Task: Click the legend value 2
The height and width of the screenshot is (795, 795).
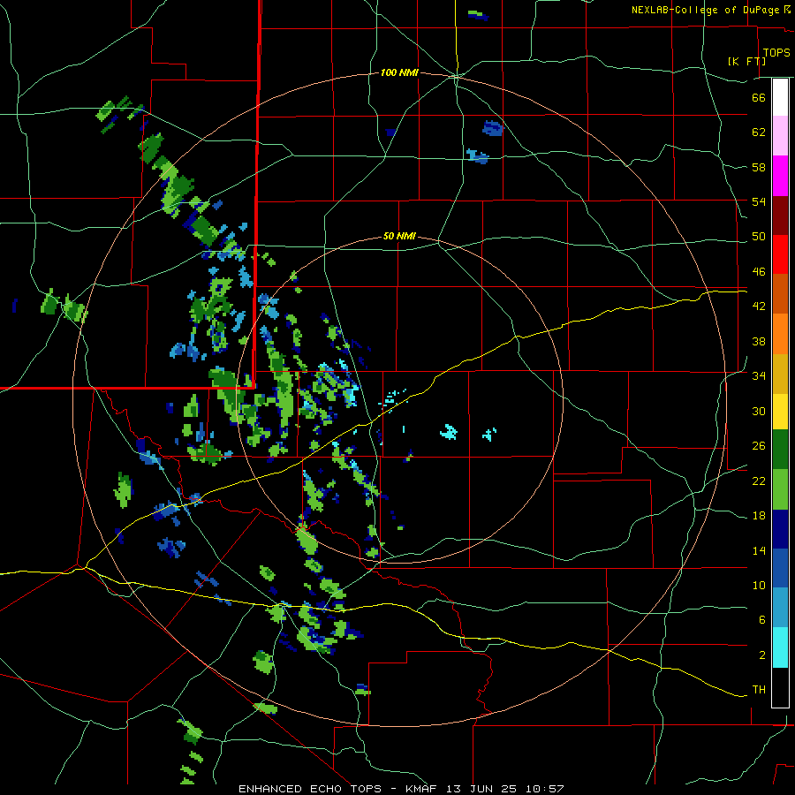Action: (762, 655)
